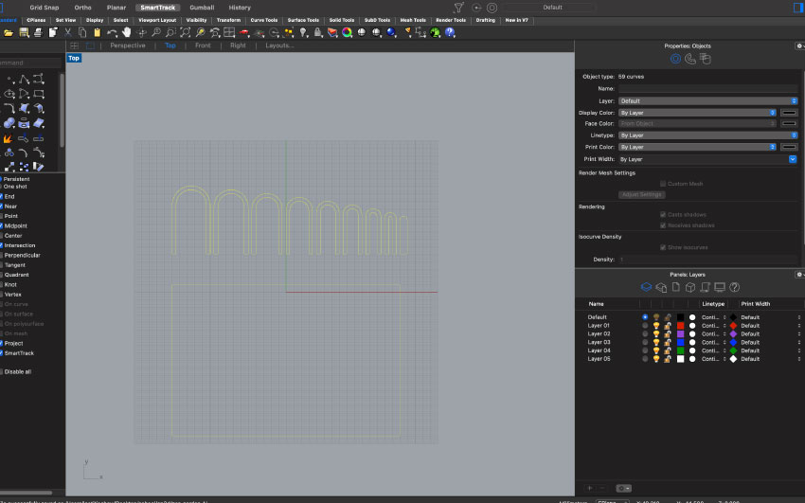Click the Gumball button
805x503 pixels.
click(202, 7)
